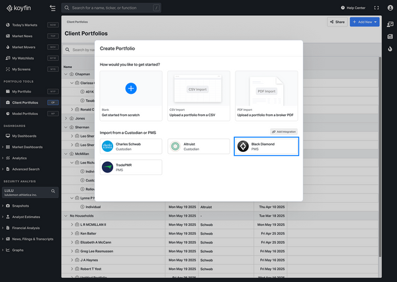Expand Analytics section in sidebar
Viewport: 397px width, 282px height.
(3, 159)
